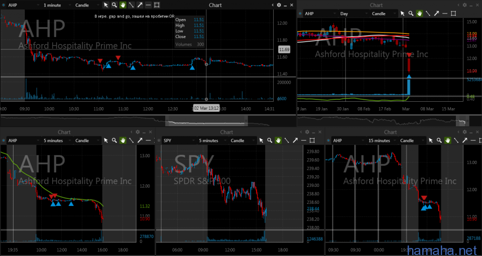Open the SPY symbol dropdown
This screenshot has width=482, height=256.
click(x=179, y=140)
